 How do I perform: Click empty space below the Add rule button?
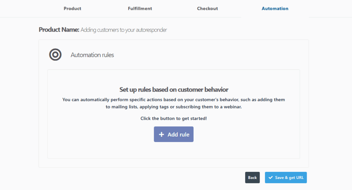tap(174, 151)
